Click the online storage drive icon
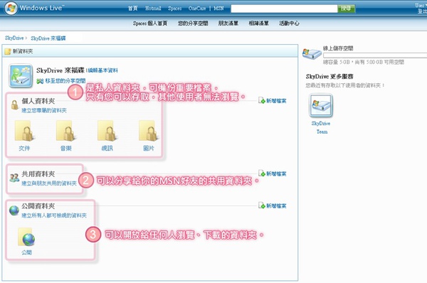427x283 pixels. (312, 54)
